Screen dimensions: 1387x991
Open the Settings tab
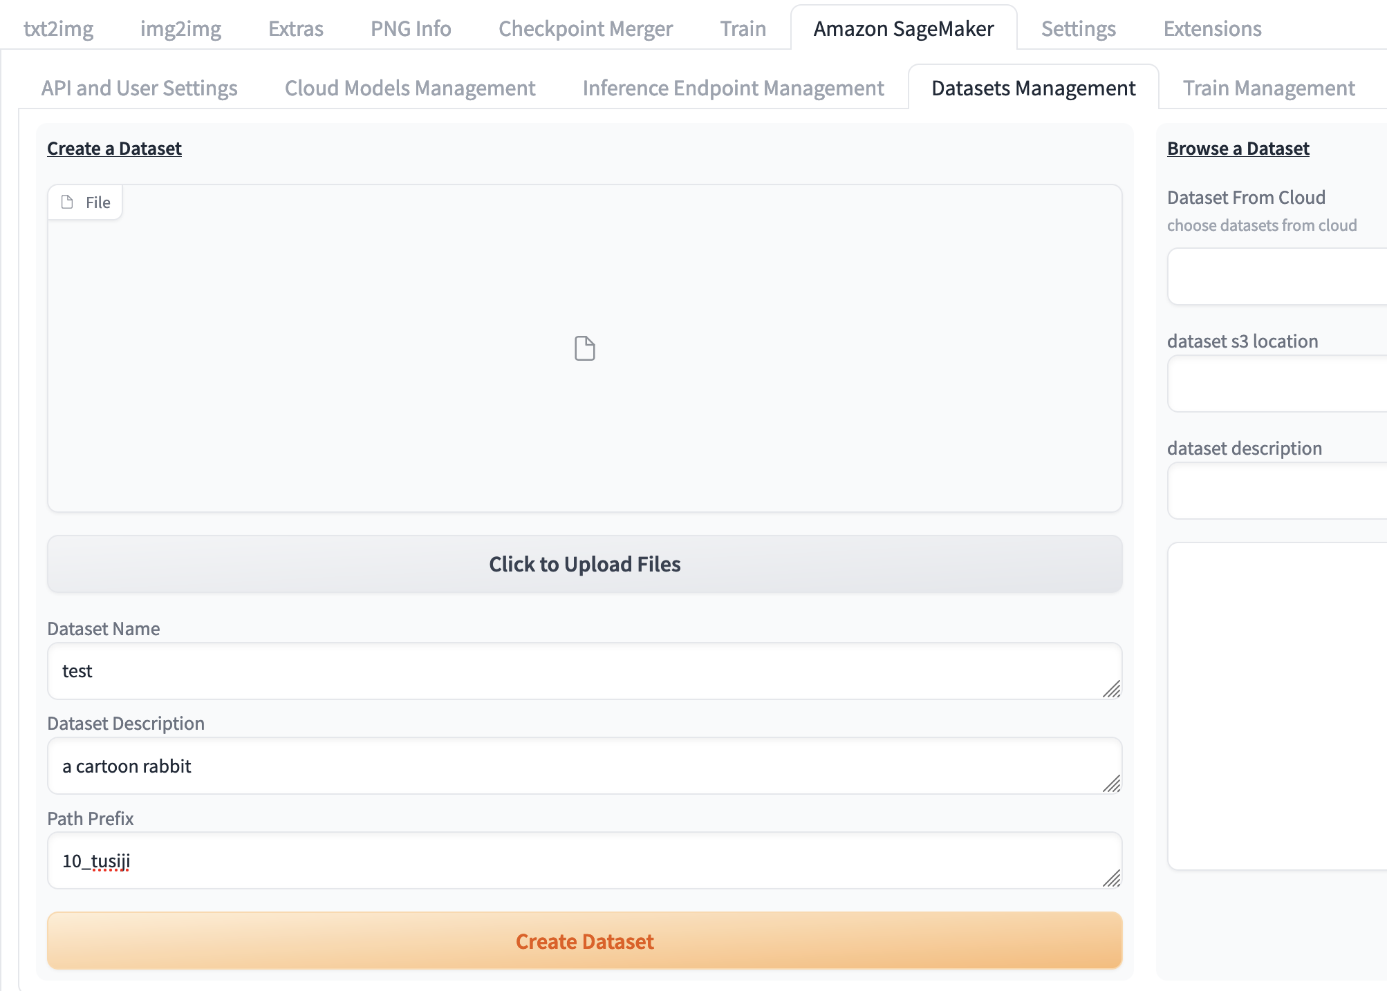point(1078,28)
